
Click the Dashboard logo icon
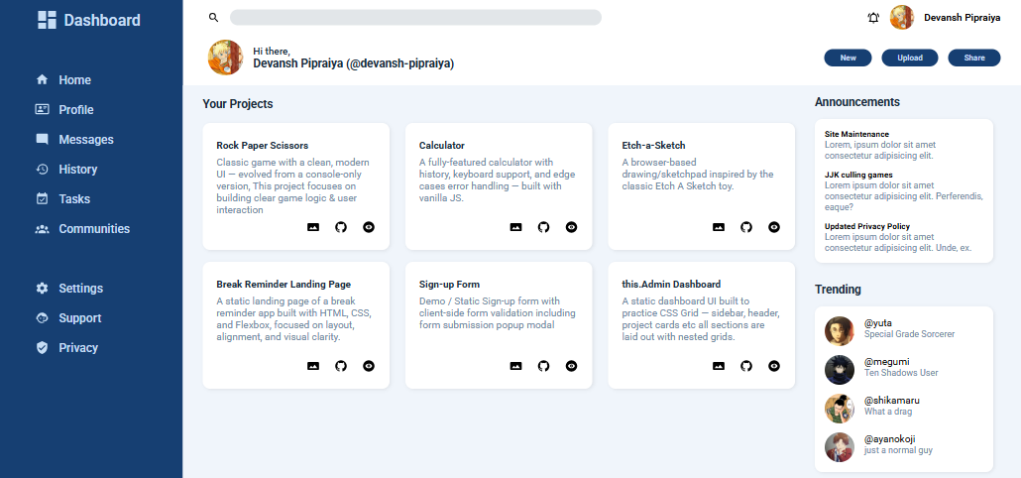tap(47, 20)
